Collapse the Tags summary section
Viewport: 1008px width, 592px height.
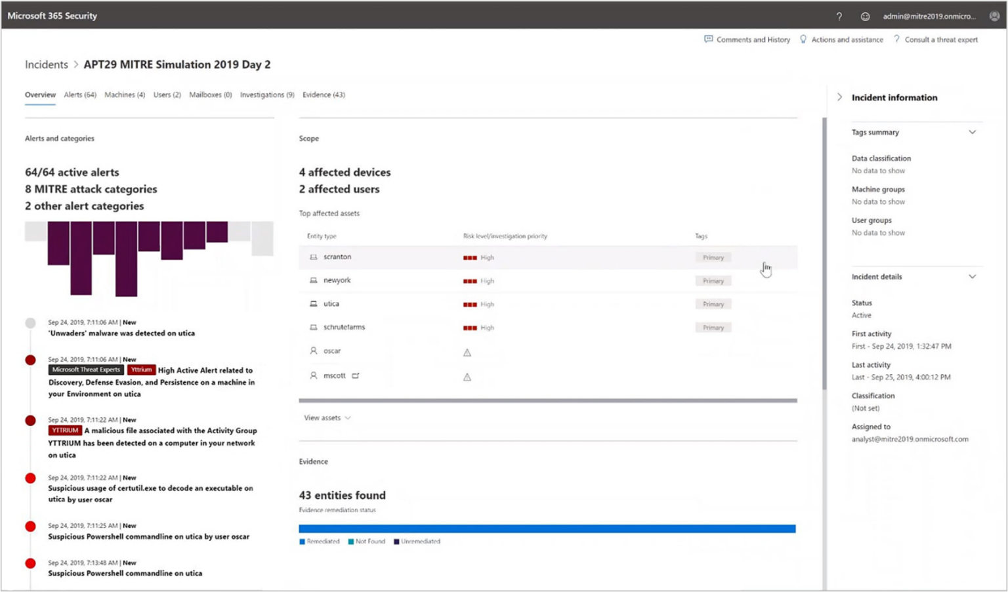[x=972, y=132]
